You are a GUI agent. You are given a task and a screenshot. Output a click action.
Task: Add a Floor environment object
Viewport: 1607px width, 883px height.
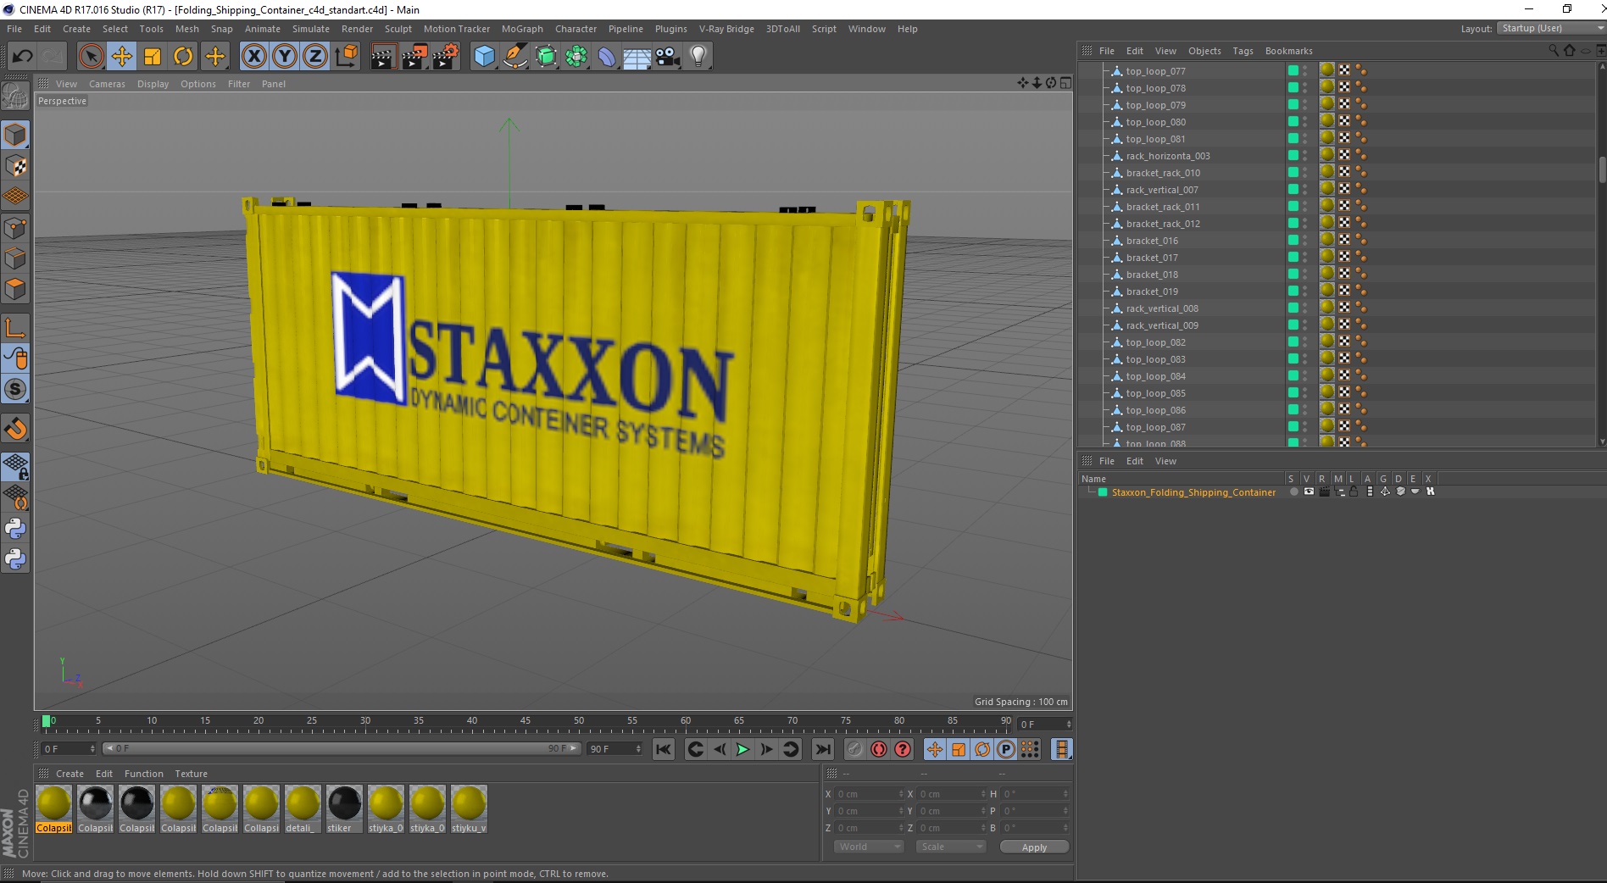pyautogui.click(x=637, y=57)
